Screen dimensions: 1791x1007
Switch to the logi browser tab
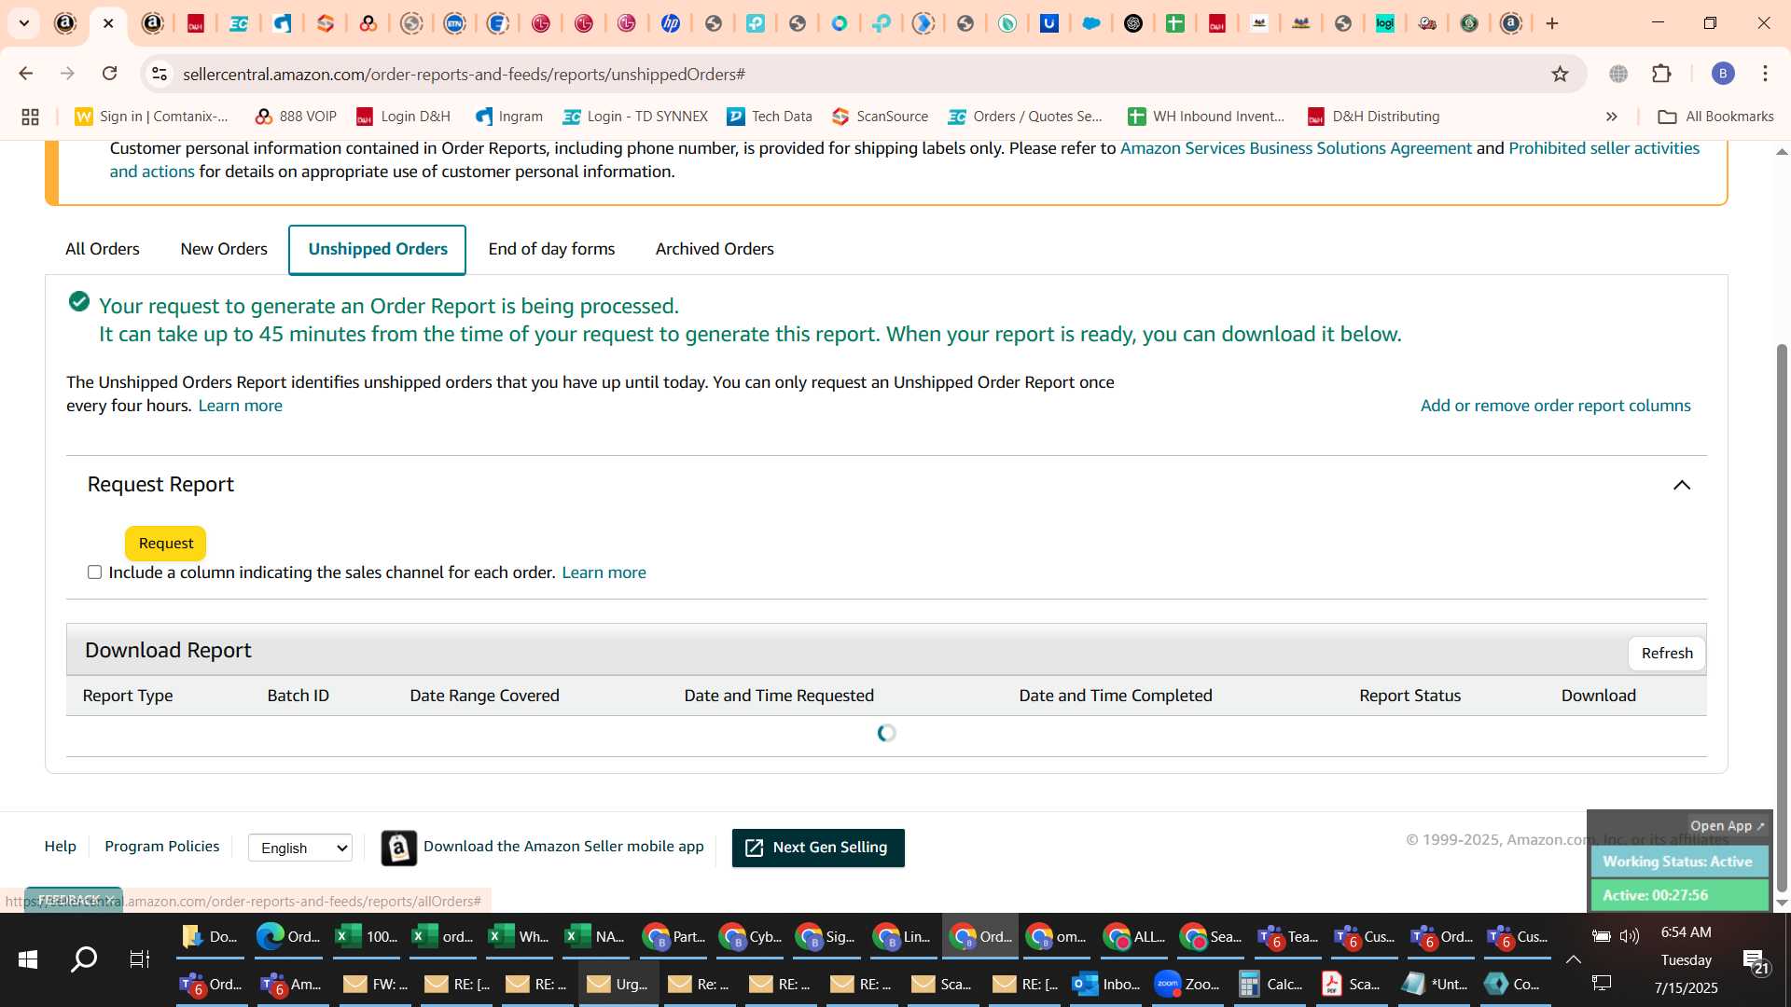click(1385, 23)
